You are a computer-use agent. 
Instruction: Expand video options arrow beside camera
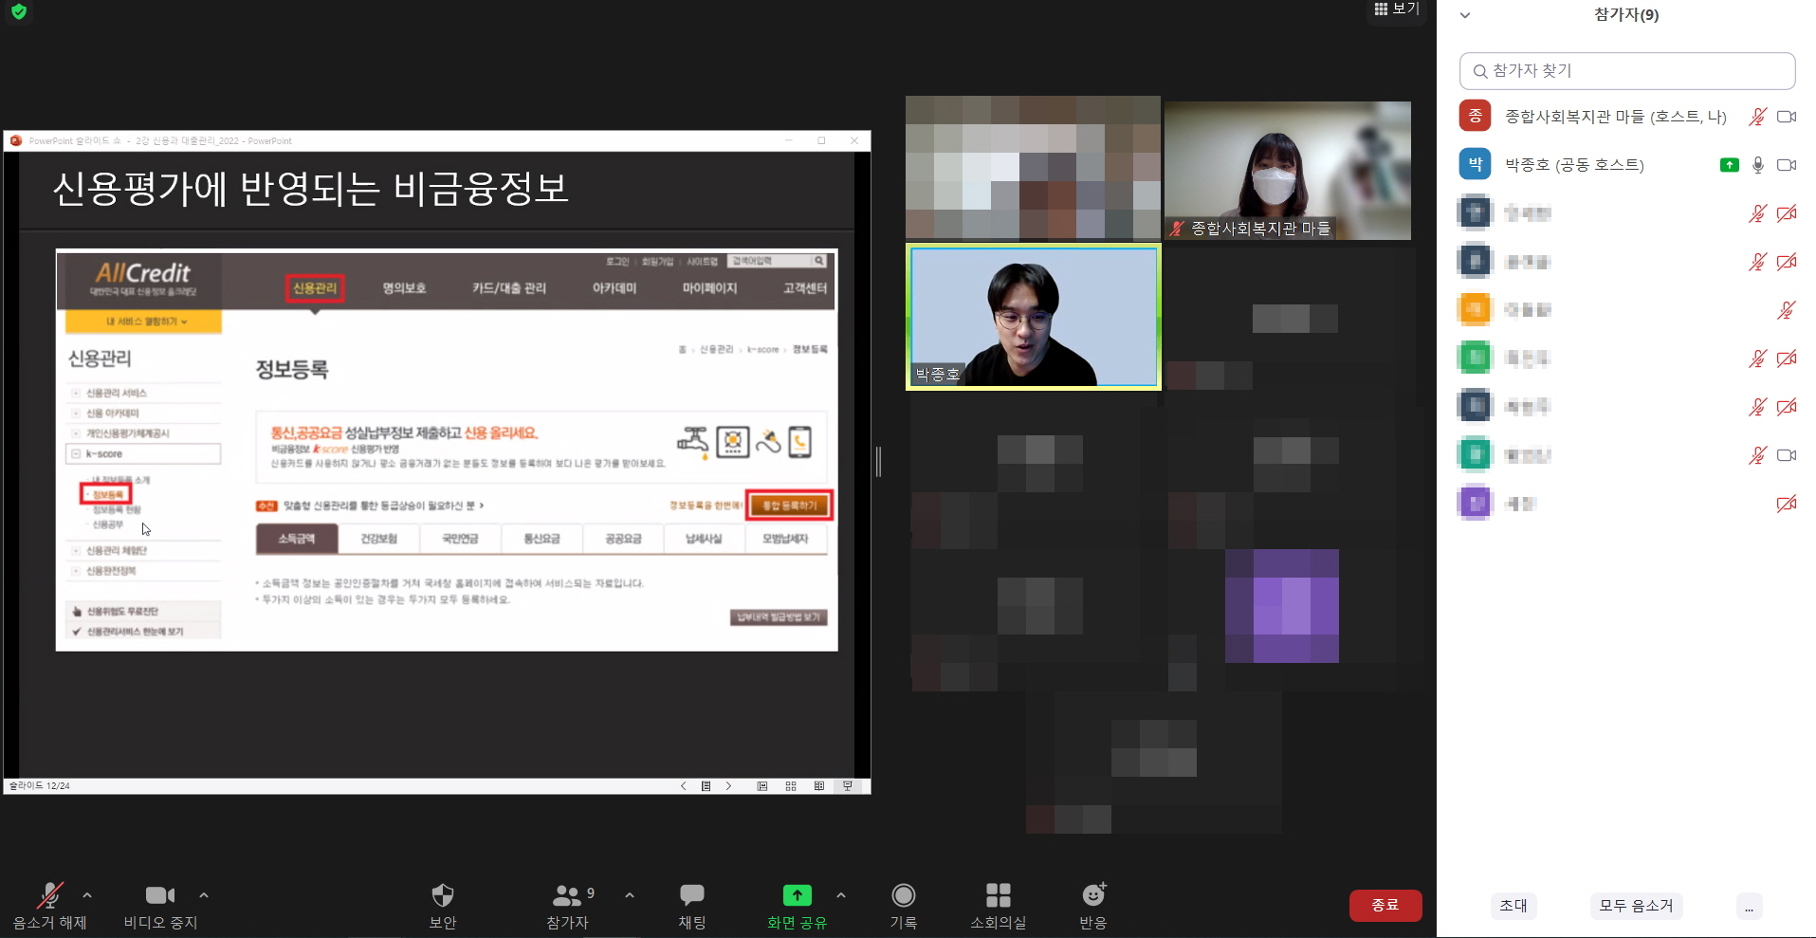click(x=204, y=895)
